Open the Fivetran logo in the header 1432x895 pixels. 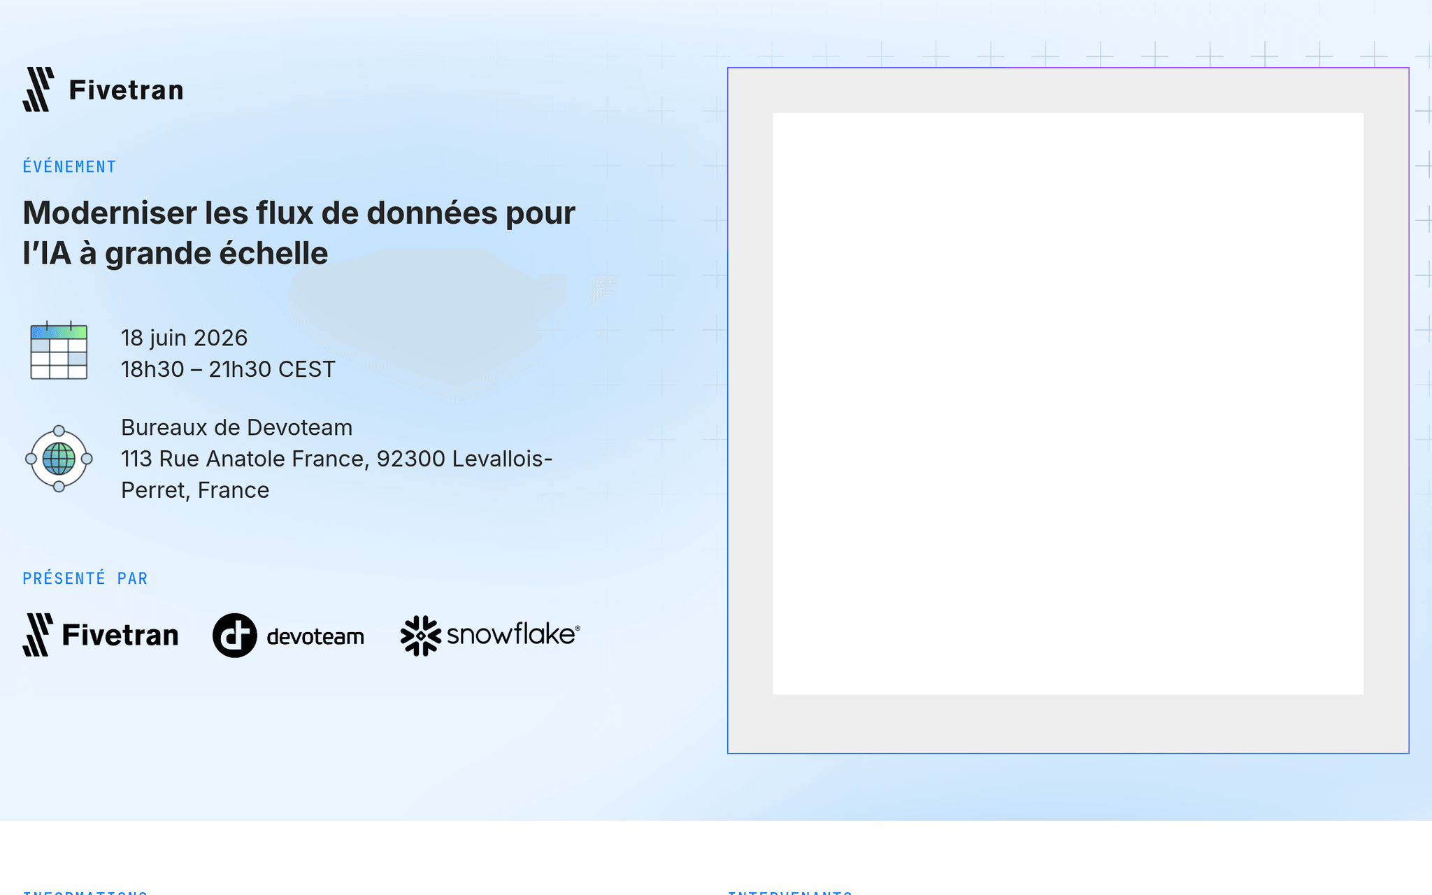coord(103,89)
